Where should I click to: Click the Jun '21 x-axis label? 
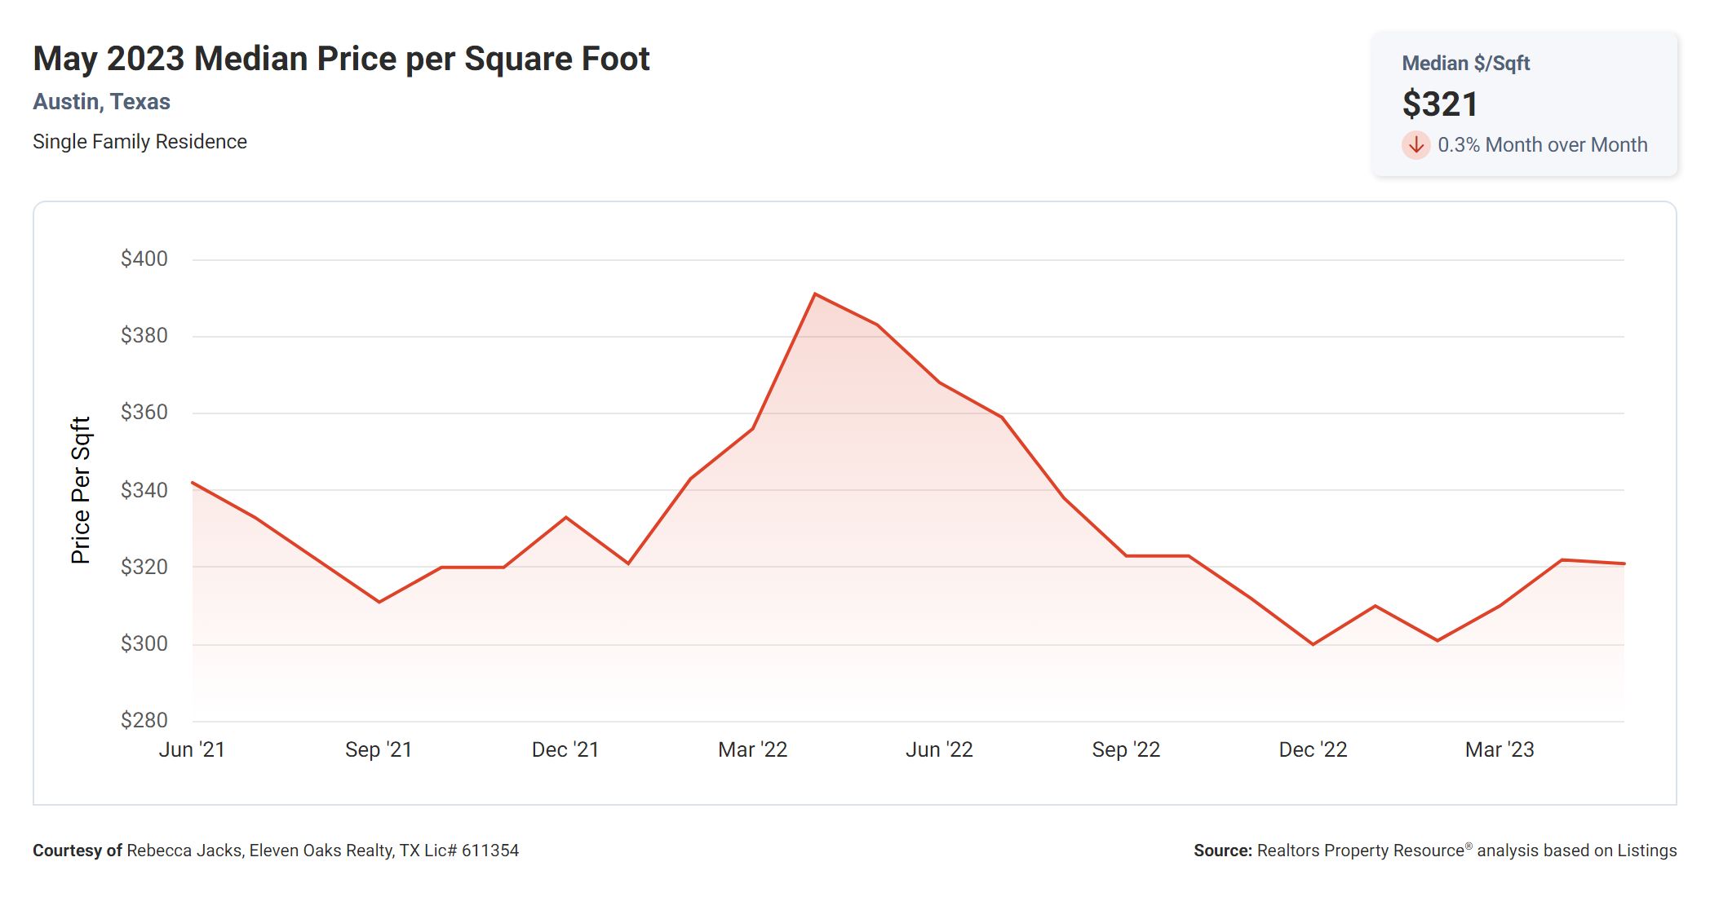click(x=192, y=749)
